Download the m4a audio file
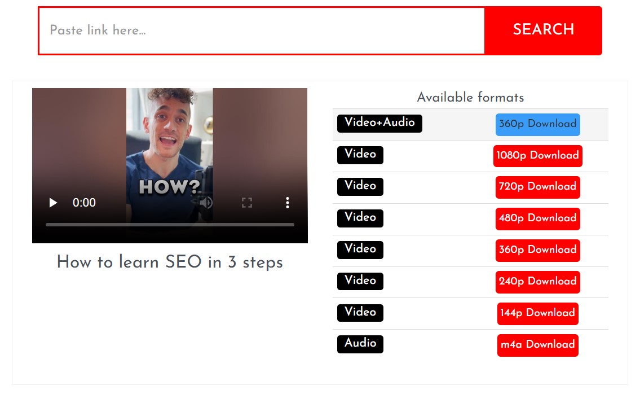The height and width of the screenshot is (394, 640). pos(537,345)
